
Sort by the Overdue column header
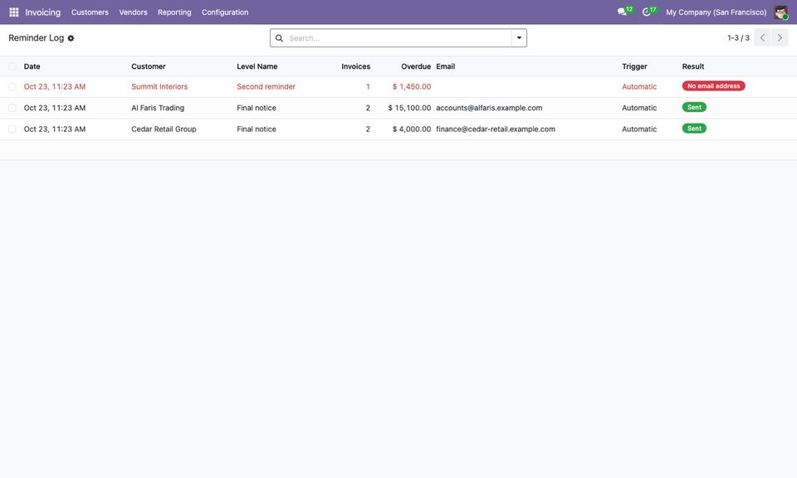pyautogui.click(x=416, y=66)
